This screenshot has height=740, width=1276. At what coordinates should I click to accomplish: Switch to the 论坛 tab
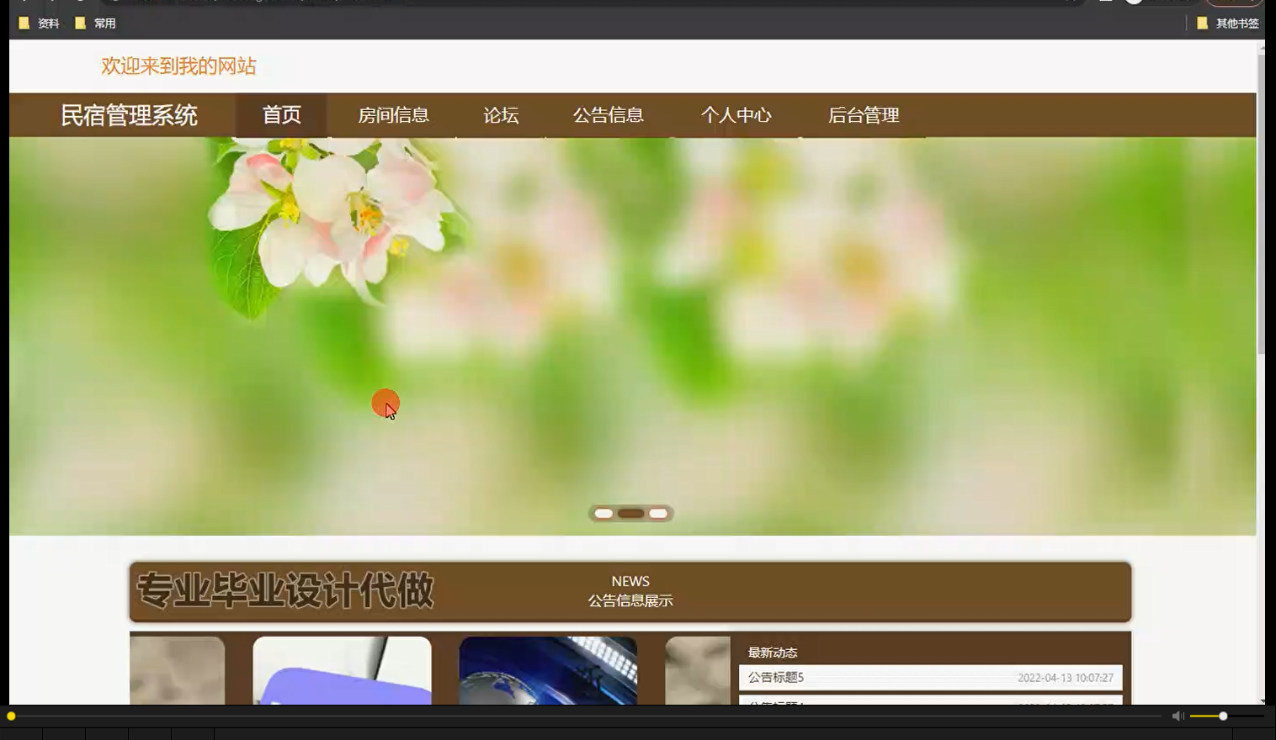click(x=501, y=115)
